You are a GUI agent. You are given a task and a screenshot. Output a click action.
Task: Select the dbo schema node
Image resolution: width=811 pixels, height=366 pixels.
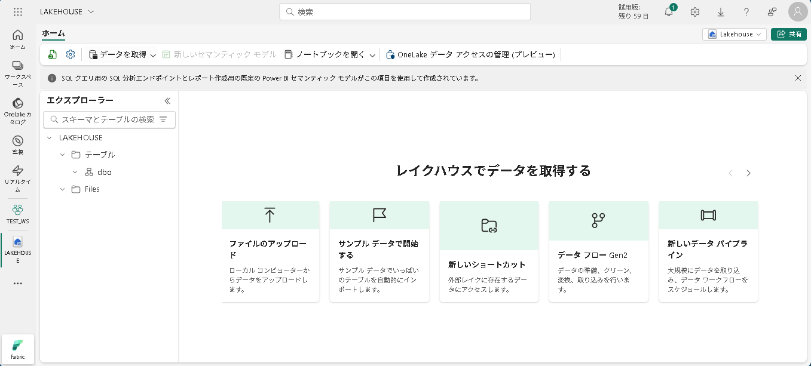point(99,172)
